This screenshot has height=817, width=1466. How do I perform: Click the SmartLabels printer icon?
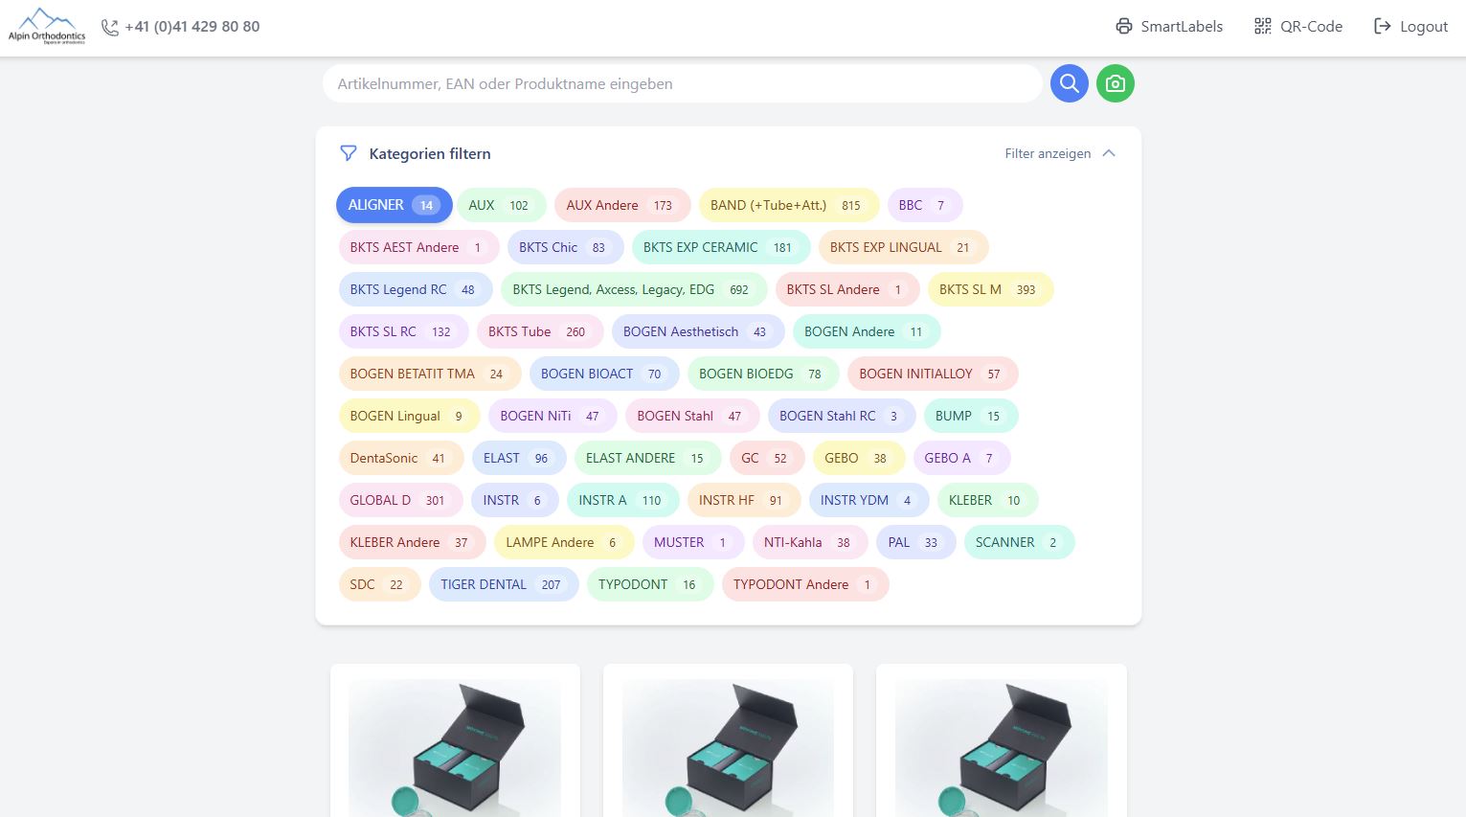click(1123, 26)
